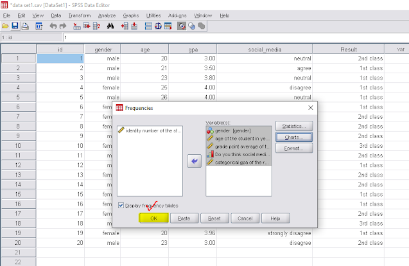409x266 pixels.
Task: Print using the printer toolbar icon
Action: click(25, 26)
